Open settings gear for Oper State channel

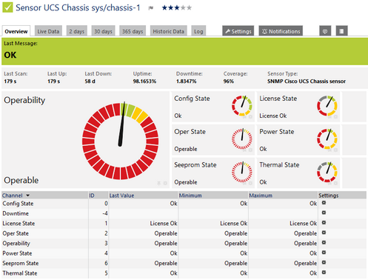[324, 233]
